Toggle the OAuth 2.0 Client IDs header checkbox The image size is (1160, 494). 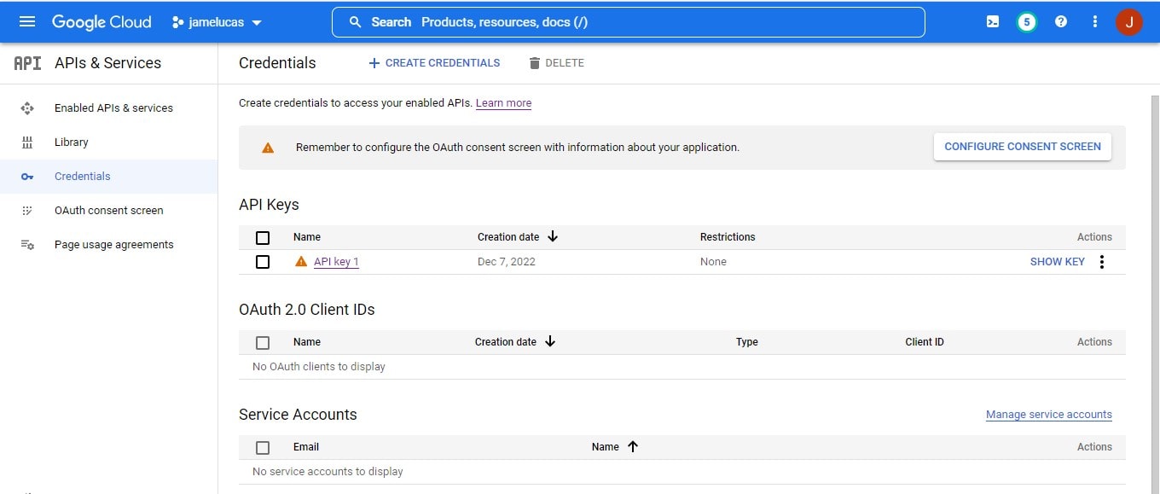point(263,342)
